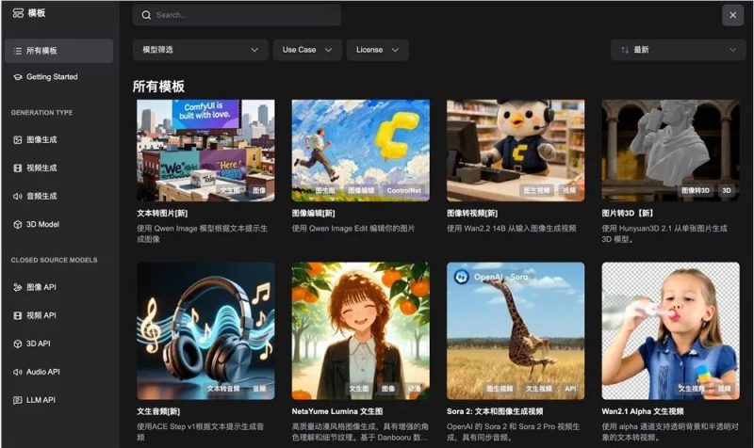754x448 pixels.
Task: Select 图像生成 category
Action: pyautogui.click(x=59, y=140)
